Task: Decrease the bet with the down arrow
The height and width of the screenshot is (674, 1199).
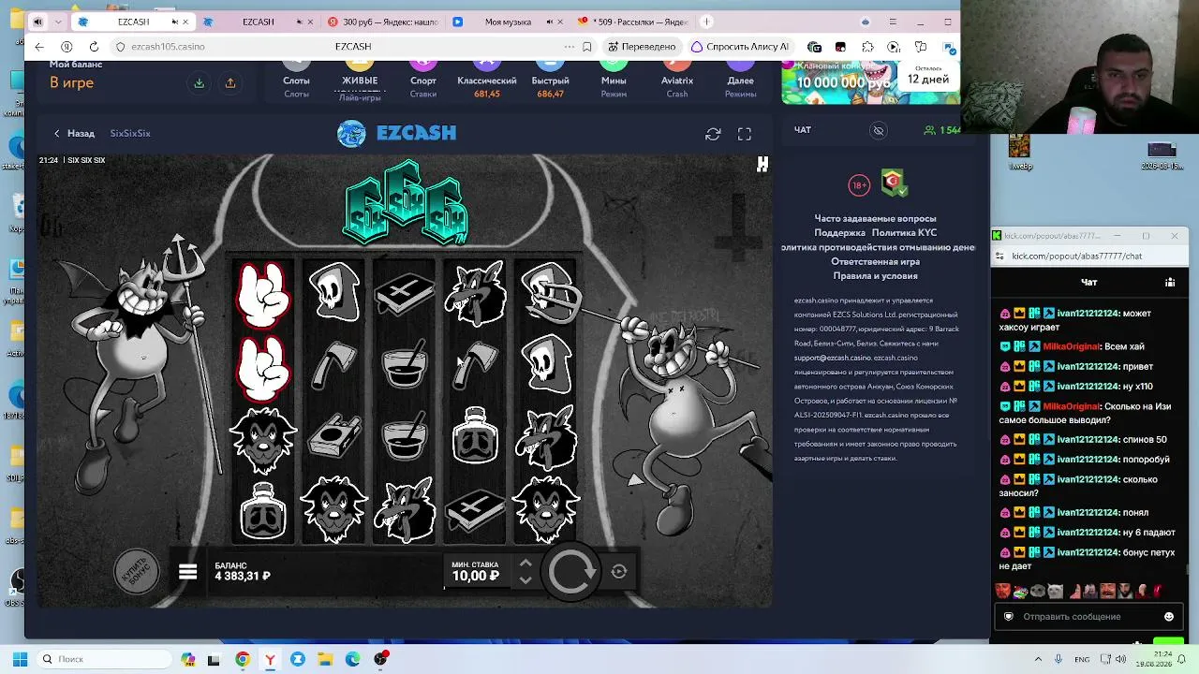Action: (525, 580)
